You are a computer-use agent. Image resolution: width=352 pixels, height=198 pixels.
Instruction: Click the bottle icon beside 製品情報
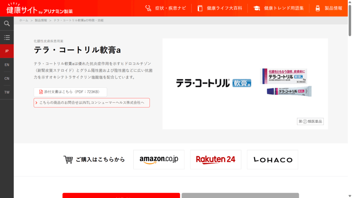[317, 8]
